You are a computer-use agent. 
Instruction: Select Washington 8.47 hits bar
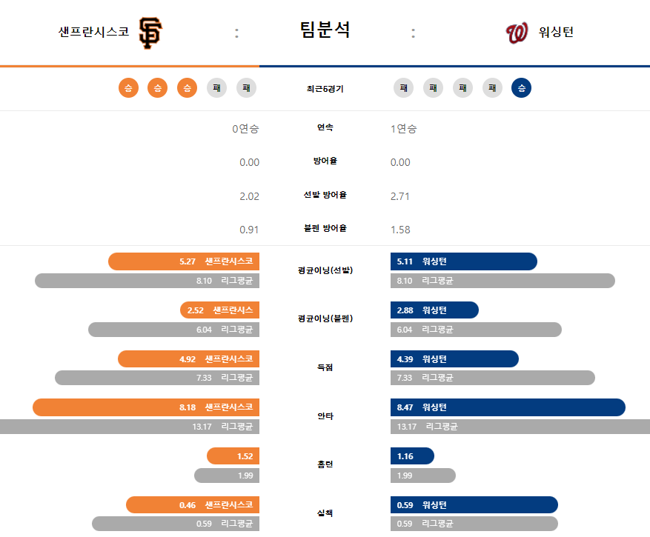pyautogui.click(x=508, y=407)
